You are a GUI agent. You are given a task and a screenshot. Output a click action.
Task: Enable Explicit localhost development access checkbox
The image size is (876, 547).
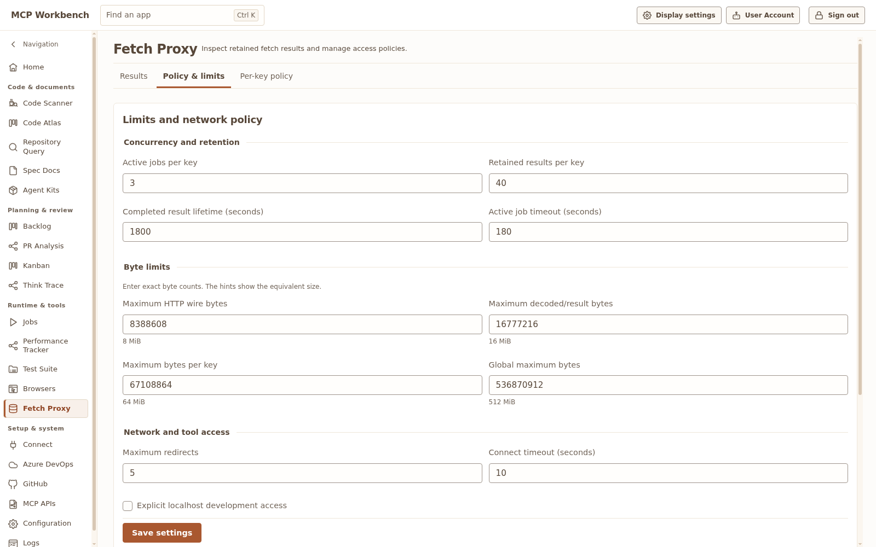[128, 506]
